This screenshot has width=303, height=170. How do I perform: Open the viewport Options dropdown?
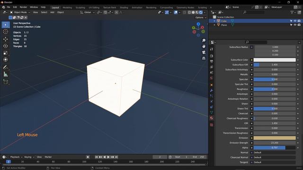pyautogui.click(x=201, y=17)
